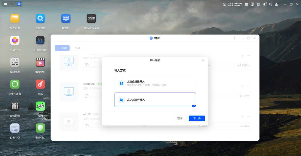Click the network speed indicator in top bar
The image size is (301, 156).
(237, 4)
